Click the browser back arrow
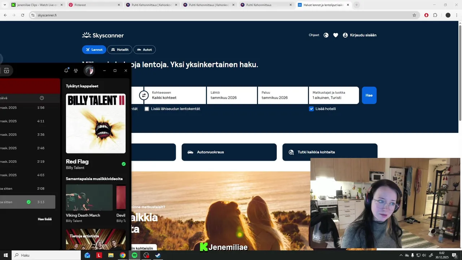 point(5,15)
